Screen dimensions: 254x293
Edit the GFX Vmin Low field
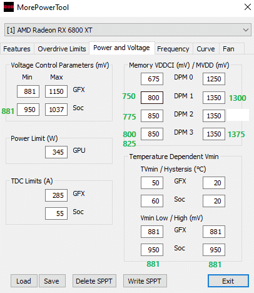coord(152,232)
